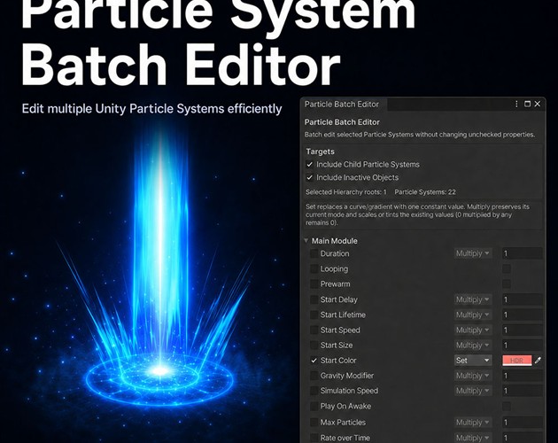Viewport: 558px width, 443px height.
Task: Enable the Duration property checkbox
Action: [314, 253]
